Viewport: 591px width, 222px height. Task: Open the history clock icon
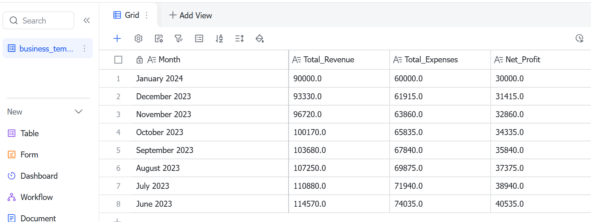[x=579, y=38]
